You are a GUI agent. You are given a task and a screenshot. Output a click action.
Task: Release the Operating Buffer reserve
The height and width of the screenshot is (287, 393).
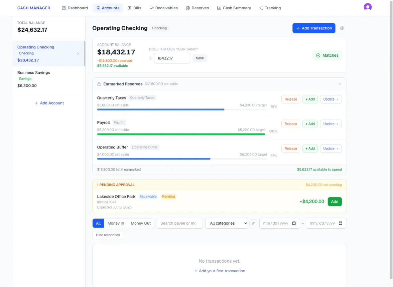point(290,149)
